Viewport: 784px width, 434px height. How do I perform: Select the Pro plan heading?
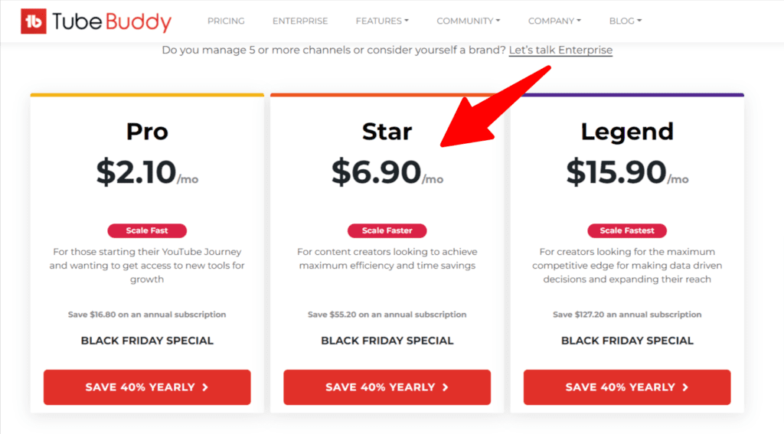click(x=147, y=132)
